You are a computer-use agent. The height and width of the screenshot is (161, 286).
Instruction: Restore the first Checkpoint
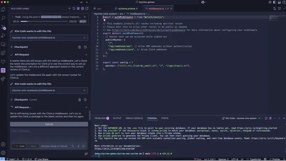85,47
